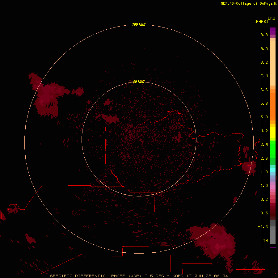Click the Specific Differential Phase caption
Screen dimensions: 278x278
click(x=139, y=276)
